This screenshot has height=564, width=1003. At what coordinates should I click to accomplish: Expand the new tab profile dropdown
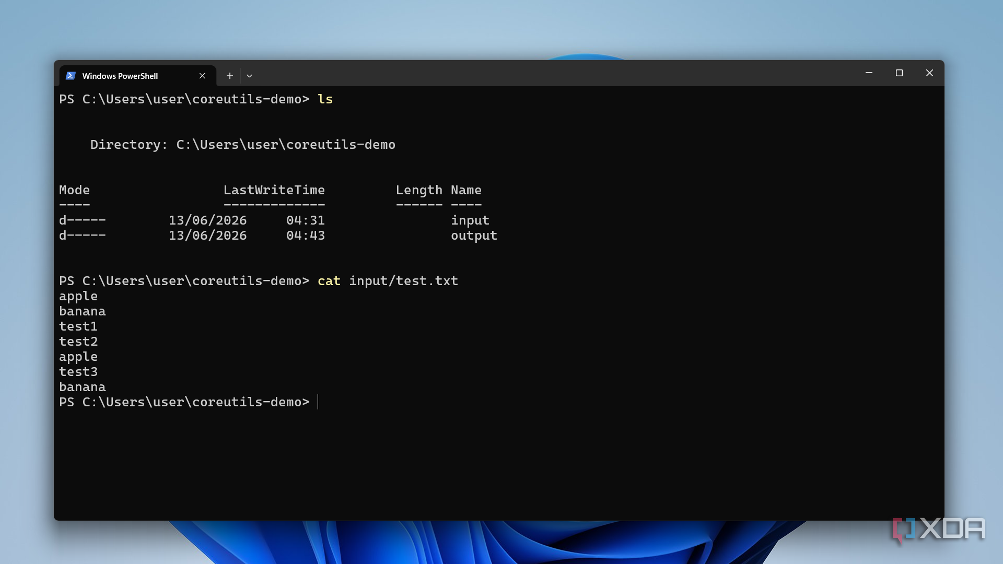point(250,76)
